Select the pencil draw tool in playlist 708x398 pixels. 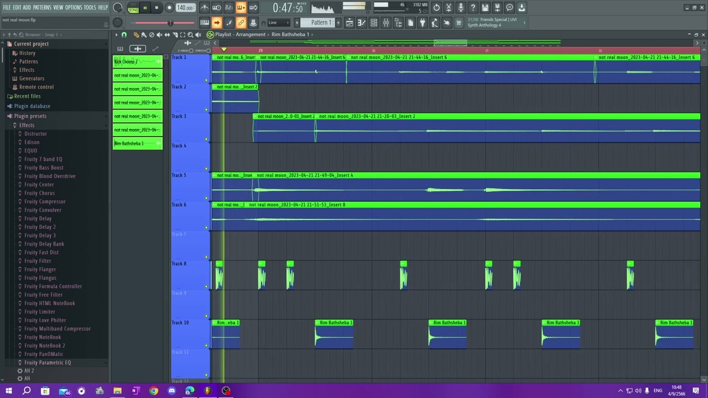click(x=136, y=34)
